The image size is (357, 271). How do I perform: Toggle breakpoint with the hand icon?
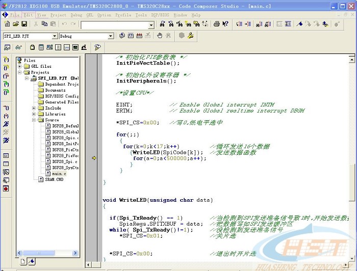tap(160, 36)
